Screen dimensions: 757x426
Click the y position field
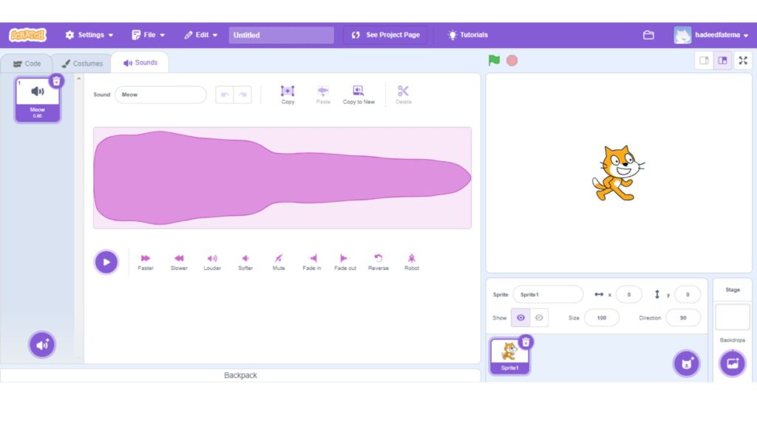tap(688, 294)
